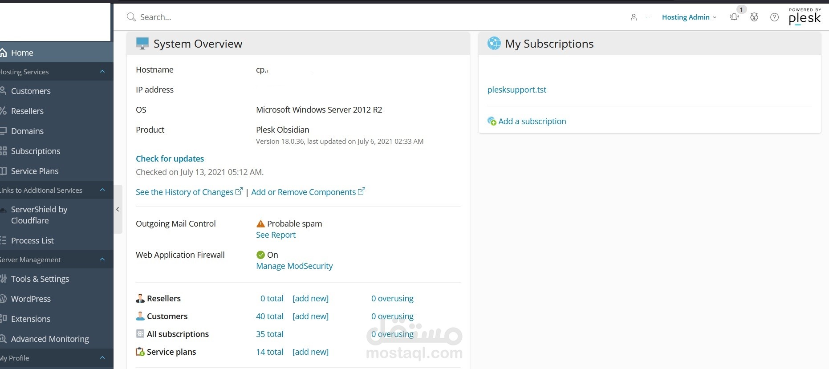The width and height of the screenshot is (829, 369).
Task: Open the notifications bell icon
Action: click(734, 17)
